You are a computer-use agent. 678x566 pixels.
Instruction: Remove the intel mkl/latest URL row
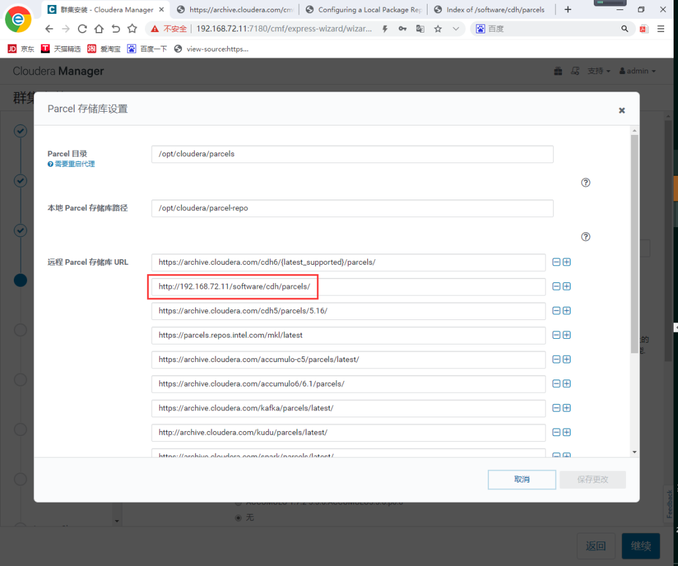556,335
